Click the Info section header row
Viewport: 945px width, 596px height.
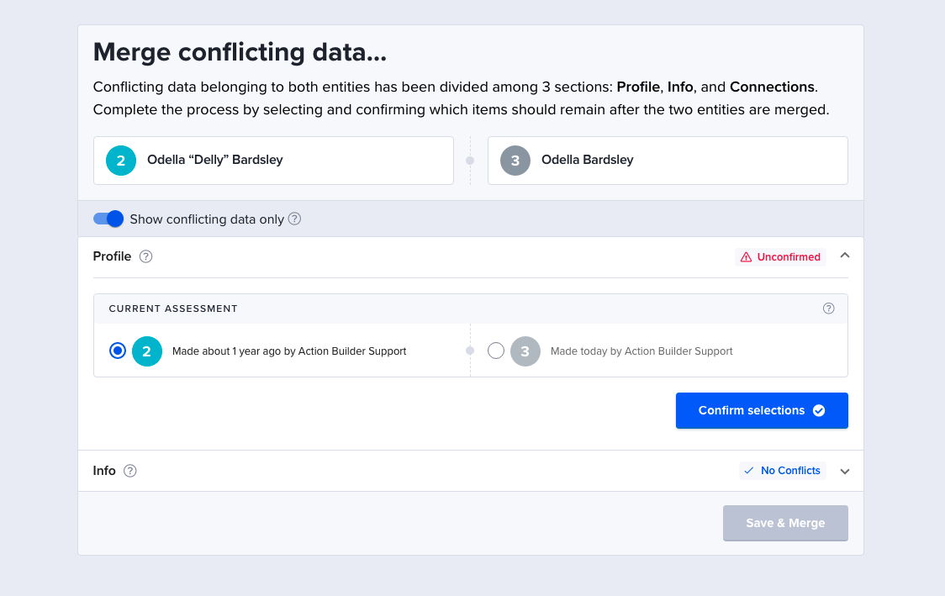[471, 471]
